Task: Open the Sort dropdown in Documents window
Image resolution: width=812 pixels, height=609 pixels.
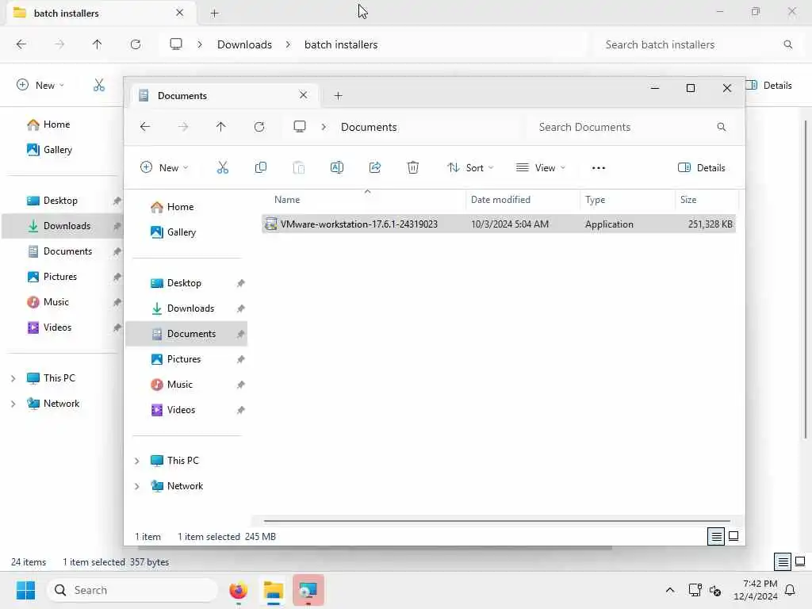Action: [x=470, y=168]
